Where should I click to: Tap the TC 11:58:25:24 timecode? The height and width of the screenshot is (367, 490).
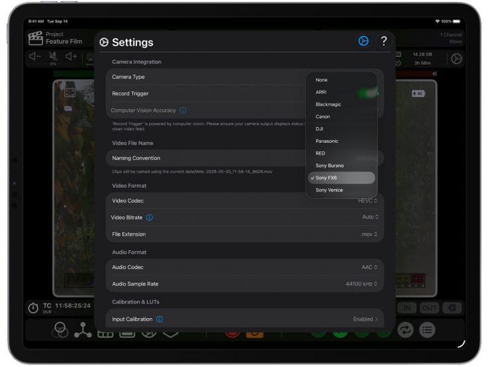point(67,306)
